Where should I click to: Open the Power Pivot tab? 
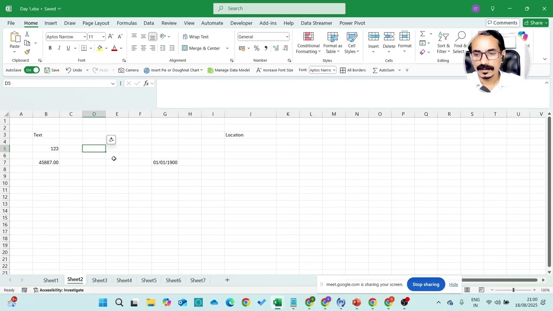click(352, 23)
